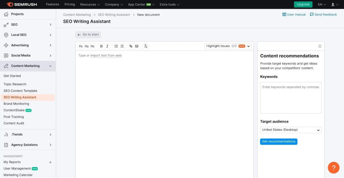The image size is (344, 178).
Task: Open Content Audit
Action: coord(14,123)
